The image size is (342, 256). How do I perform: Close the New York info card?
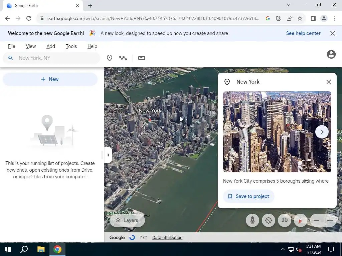click(x=329, y=82)
